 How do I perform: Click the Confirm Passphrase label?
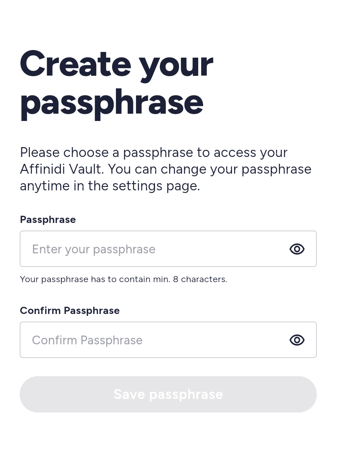[70, 310]
